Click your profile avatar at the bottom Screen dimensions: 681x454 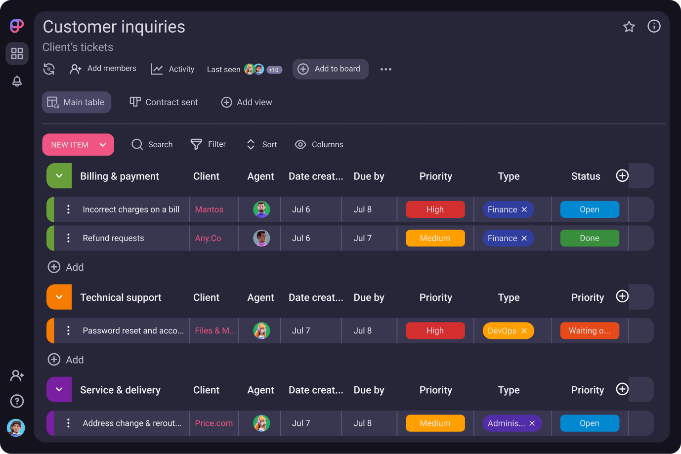coord(16,428)
